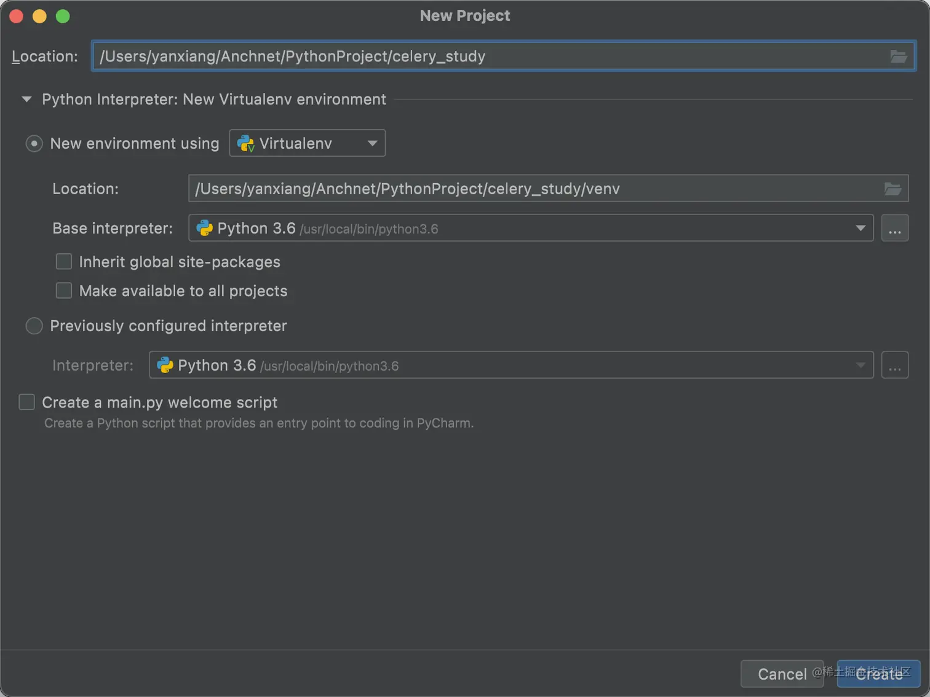930x697 pixels.
Task: Click the Cancel button
Action: [x=781, y=674]
